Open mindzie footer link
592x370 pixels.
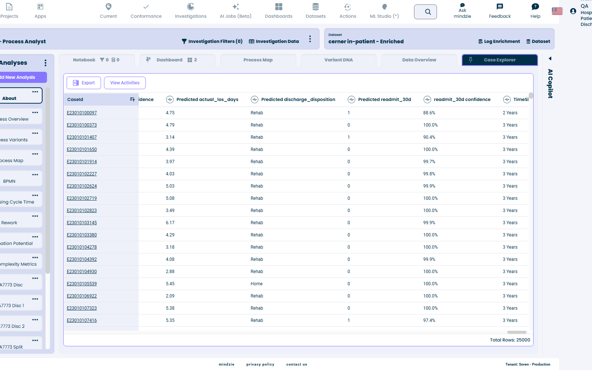(226, 364)
